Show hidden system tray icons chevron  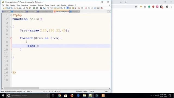tap(151, 96)
